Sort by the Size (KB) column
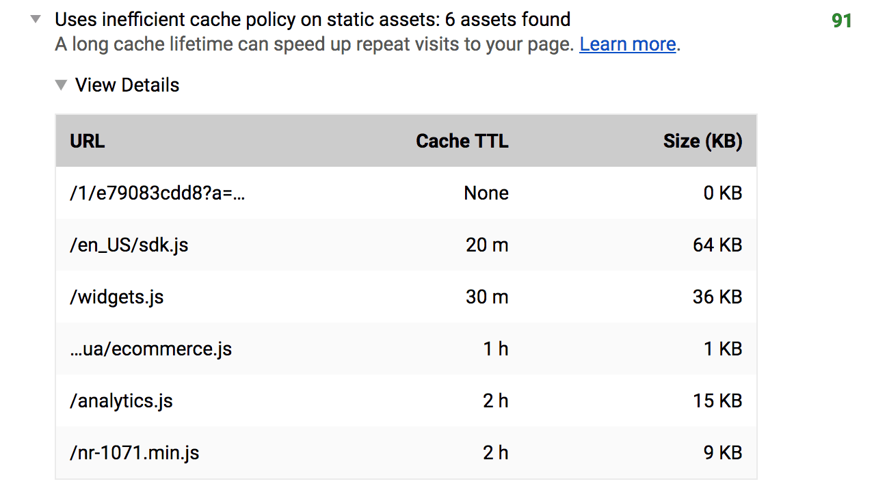This screenshot has width=874, height=488. coord(703,141)
